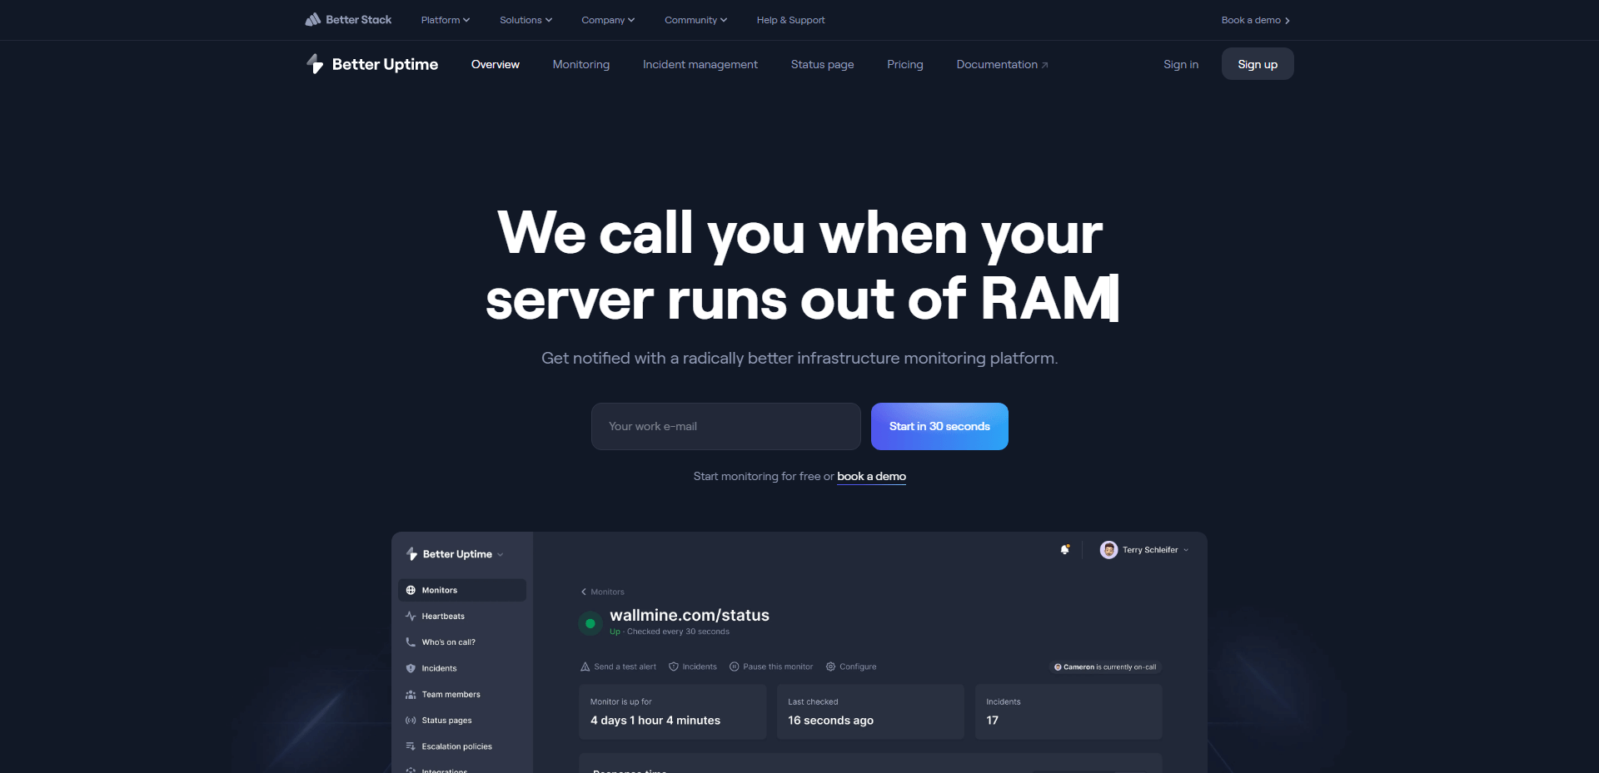1599x773 pixels.
Task: Click Sign in
Action: (1181, 64)
